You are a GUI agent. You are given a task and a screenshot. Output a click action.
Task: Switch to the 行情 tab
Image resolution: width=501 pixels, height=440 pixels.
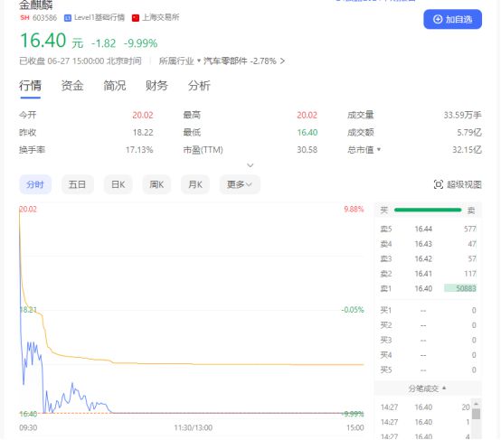pos(30,86)
